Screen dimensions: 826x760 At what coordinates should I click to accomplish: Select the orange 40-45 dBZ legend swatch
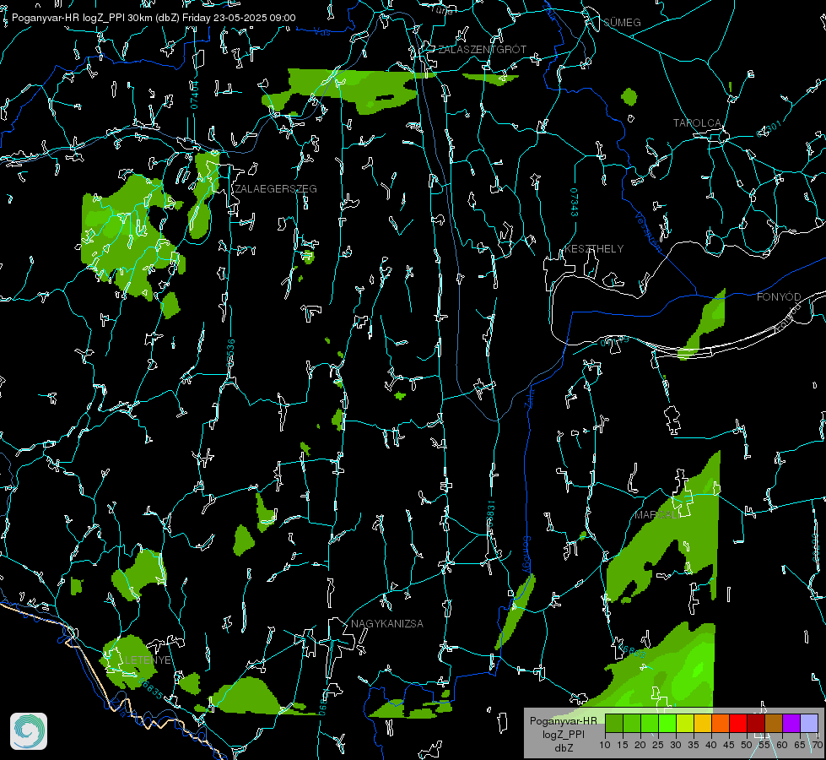pyautogui.click(x=721, y=723)
